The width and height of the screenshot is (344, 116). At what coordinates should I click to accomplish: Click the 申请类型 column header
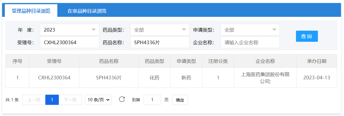[186, 61]
